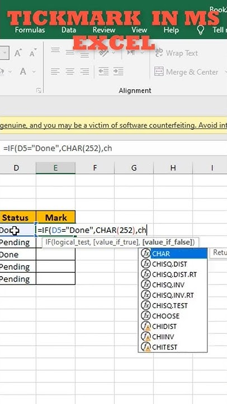Open the Font Color dropdown arrow
The image size is (227, 404).
34,72
